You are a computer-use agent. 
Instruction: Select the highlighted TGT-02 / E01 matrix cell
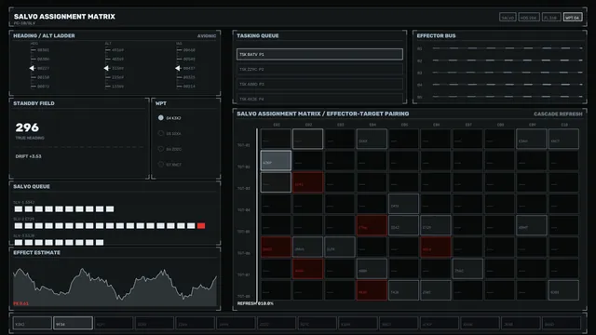[x=276, y=160]
